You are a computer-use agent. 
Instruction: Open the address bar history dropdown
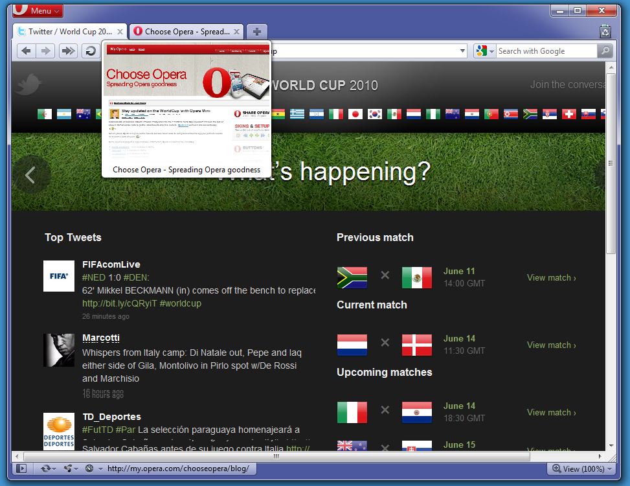coord(462,51)
